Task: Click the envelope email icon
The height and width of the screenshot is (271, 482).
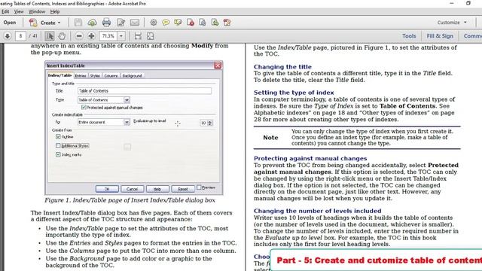Action: (x=135, y=23)
